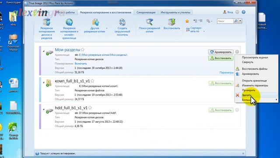Open the 'E:\Мои резервные копии\Мои разделы\' storage link
The height and width of the screenshot is (158, 280).
tap(103, 55)
